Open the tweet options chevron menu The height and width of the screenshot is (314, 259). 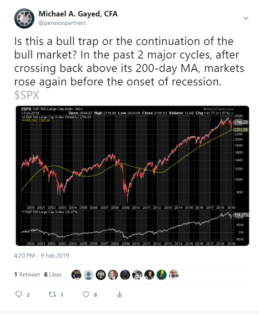[246, 19]
